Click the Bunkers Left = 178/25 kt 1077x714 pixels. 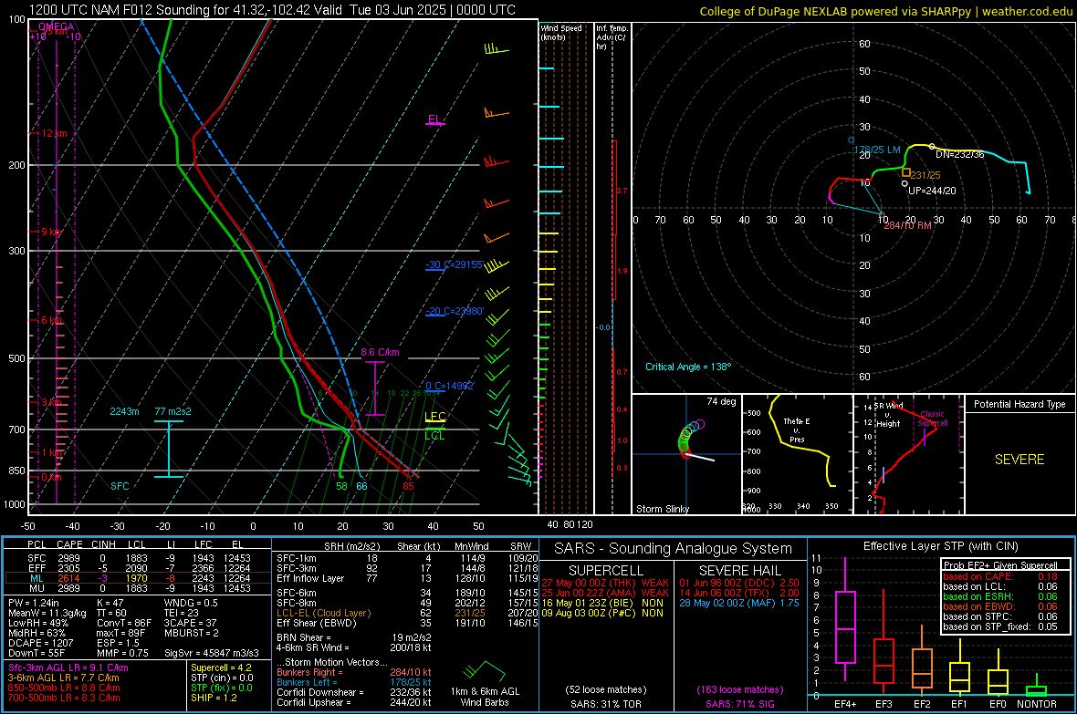click(354, 682)
